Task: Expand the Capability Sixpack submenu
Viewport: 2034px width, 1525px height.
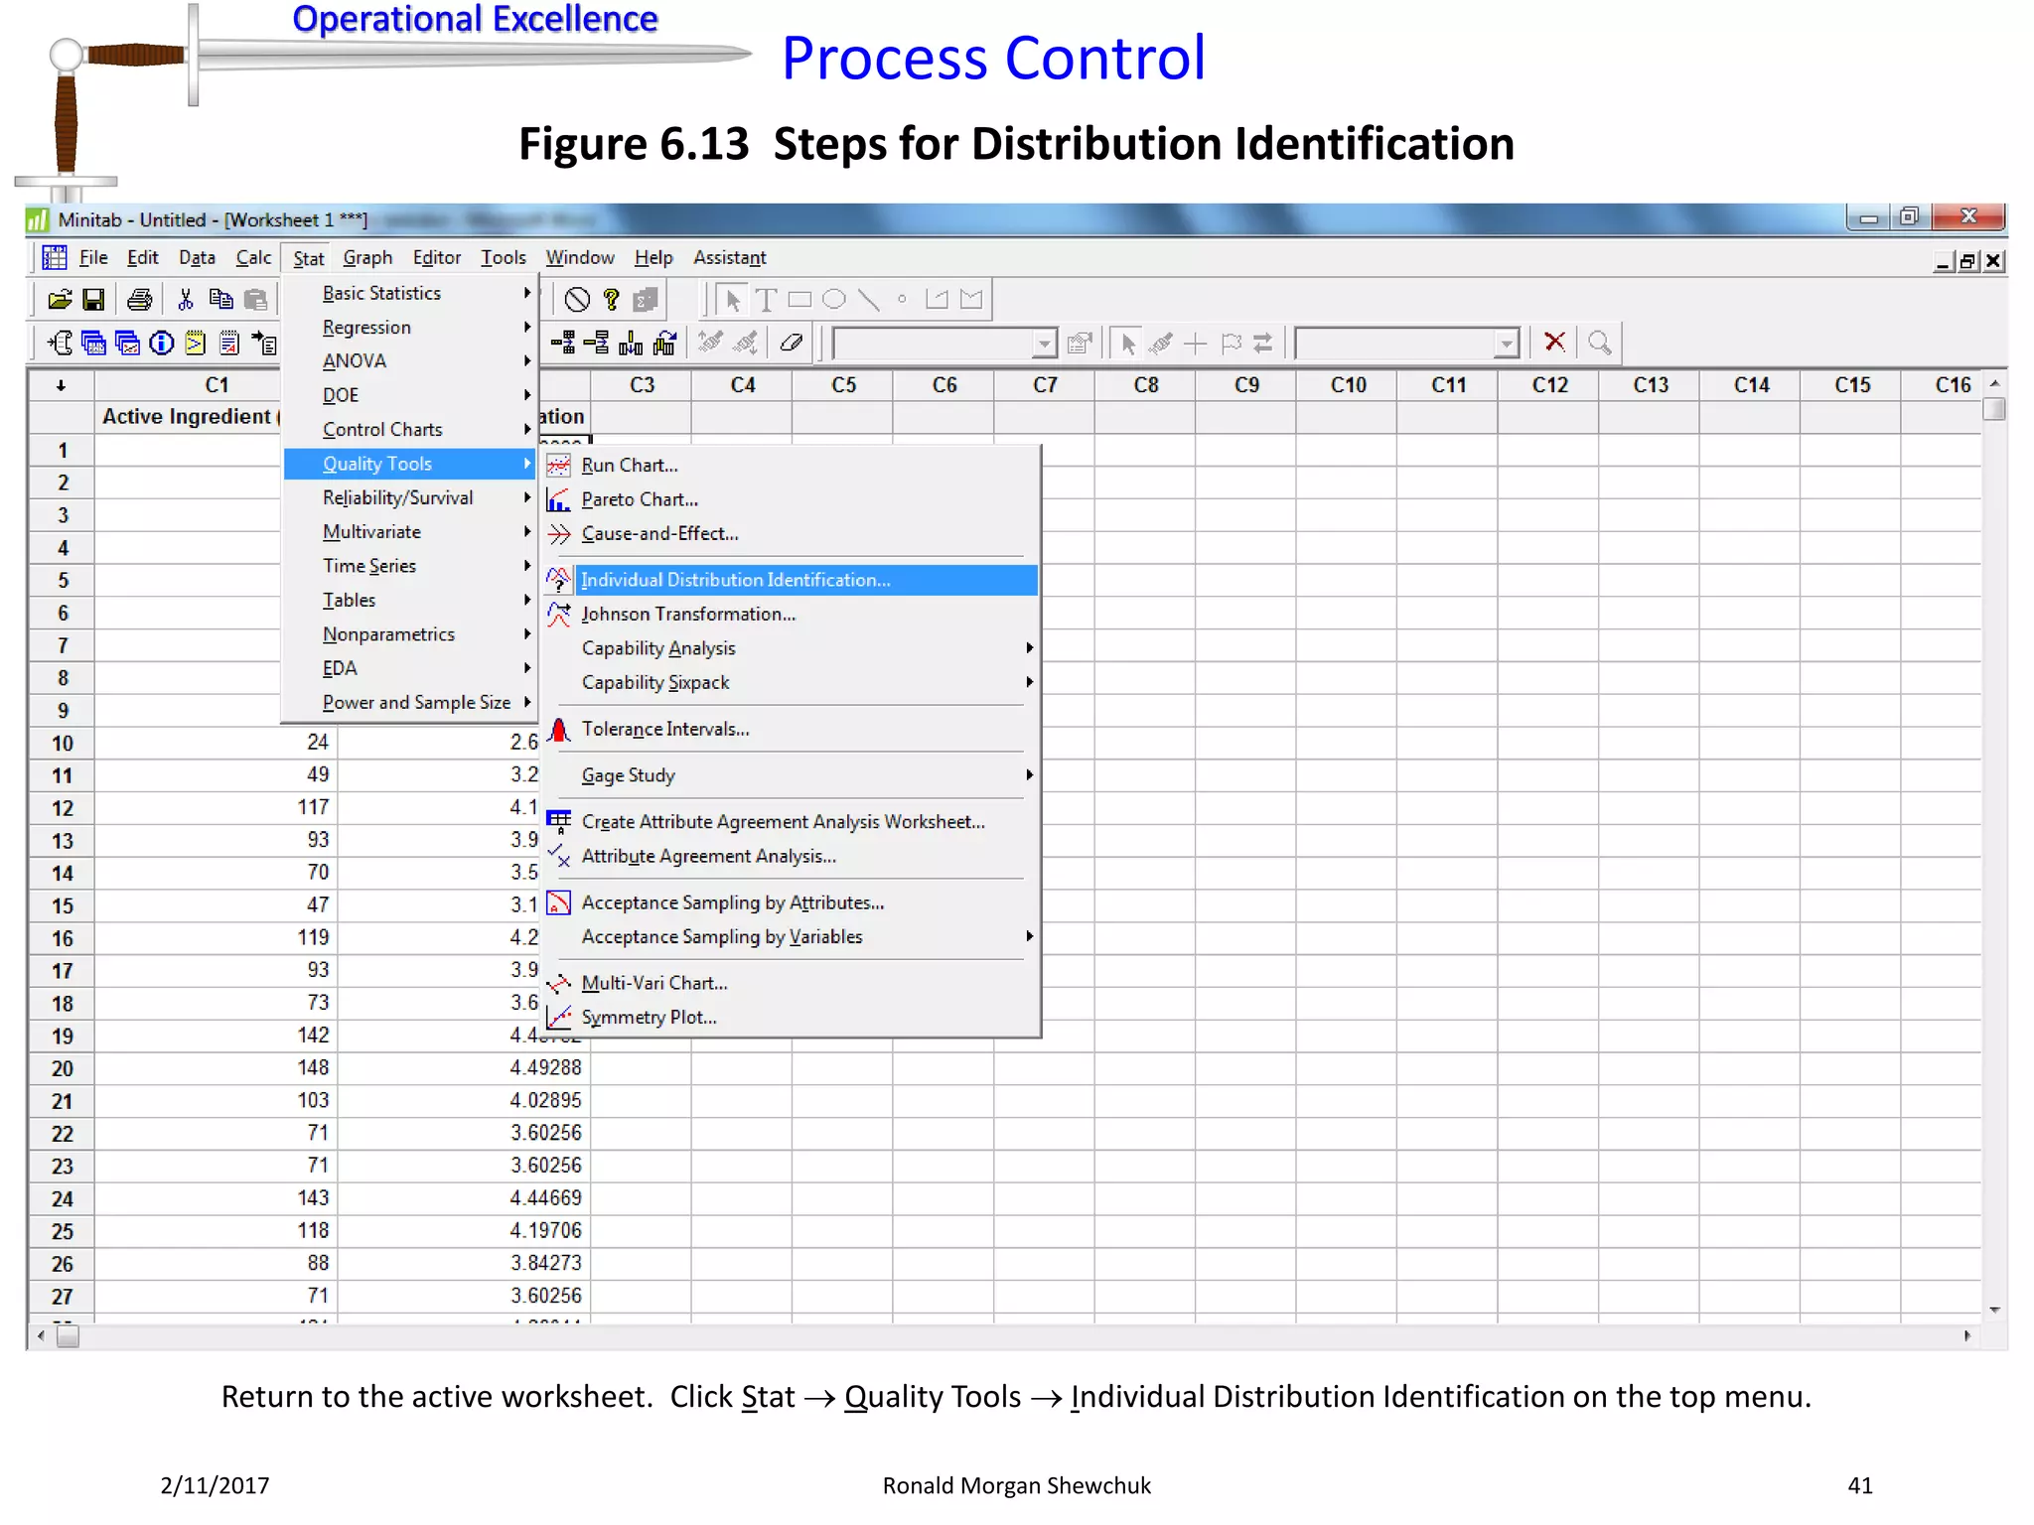Action: [x=791, y=683]
